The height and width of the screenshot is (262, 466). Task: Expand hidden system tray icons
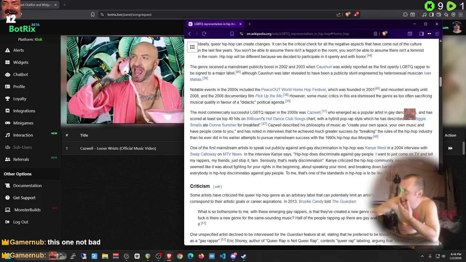click(422, 256)
